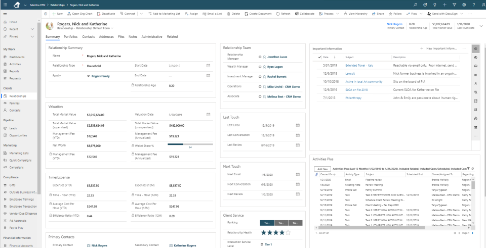Screen dimensions: 486x248
Task: Switch to the Portfolios tab
Action: tap(71, 36)
